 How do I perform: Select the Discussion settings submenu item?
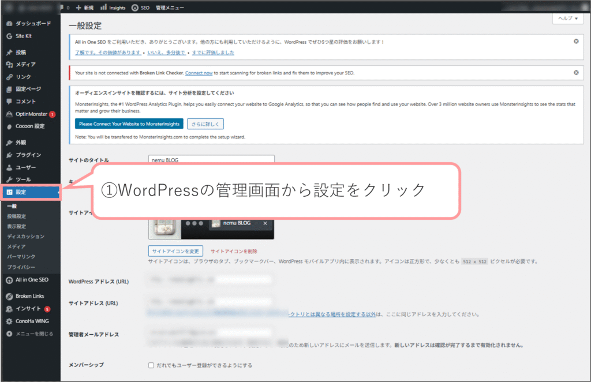pyautogui.click(x=25, y=237)
